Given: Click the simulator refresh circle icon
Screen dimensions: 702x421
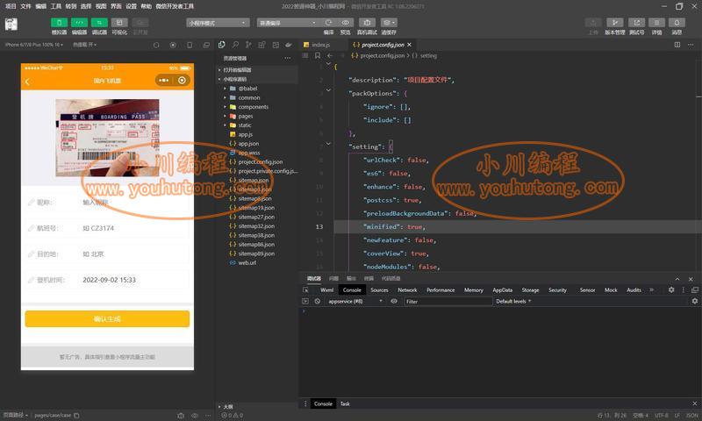Looking at the screenshot, I should (156, 45).
